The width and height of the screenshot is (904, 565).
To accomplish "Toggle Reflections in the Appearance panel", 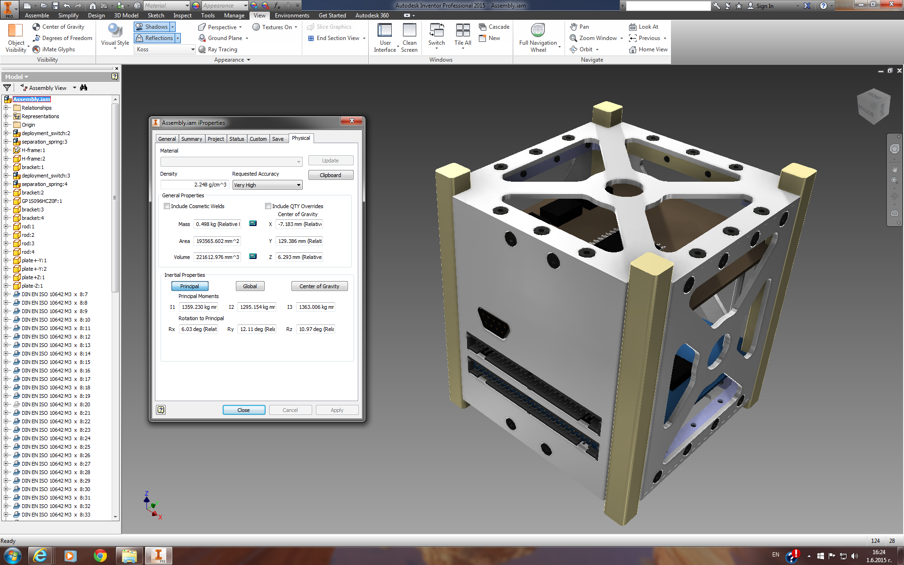I will click(x=154, y=38).
